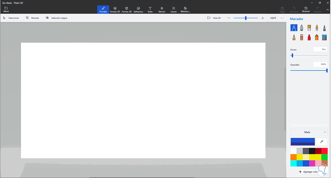Screen dimensions: 331x178
Task: Pick the fill bucket tool
Action: [x=324, y=37]
